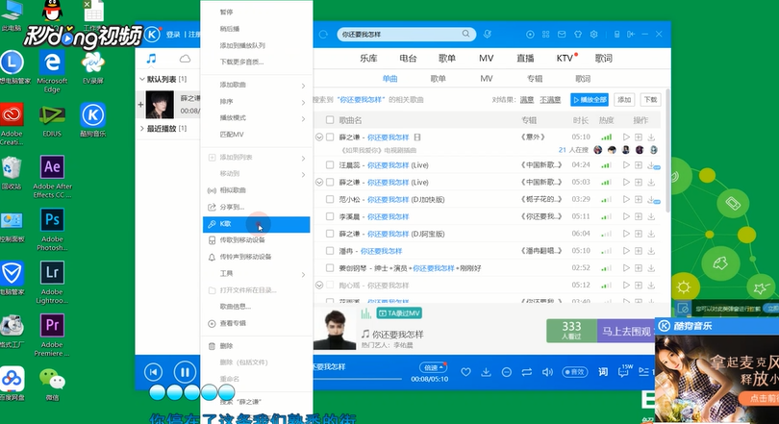Open the WeChat desktop icon
The height and width of the screenshot is (424, 779).
[52, 384]
